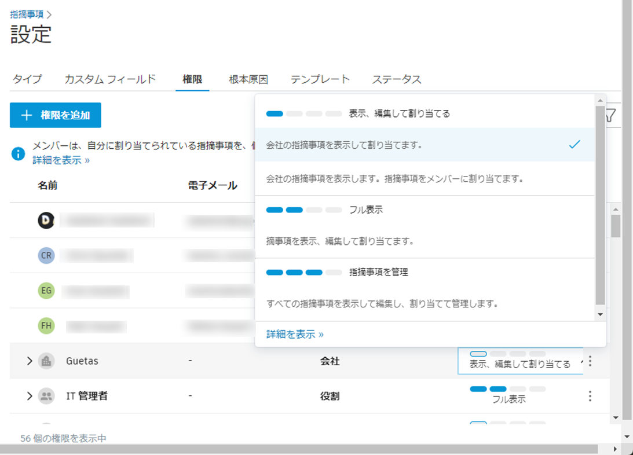Viewport: 633px width, 455px height.
Task: Open 詳細を表示 link in dropdown footer
Action: [x=295, y=335]
